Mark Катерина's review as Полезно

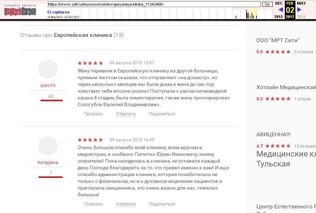pyautogui.click(x=93, y=204)
